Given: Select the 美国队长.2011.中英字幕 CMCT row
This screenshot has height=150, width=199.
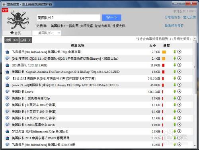Looking at the screenshot, I should tap(98, 138).
